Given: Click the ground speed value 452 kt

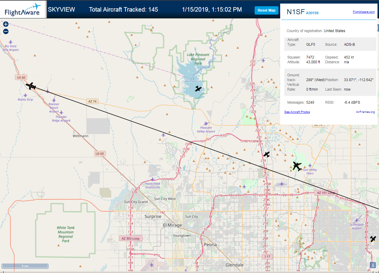Looking at the screenshot, I should pyautogui.click(x=349, y=57).
